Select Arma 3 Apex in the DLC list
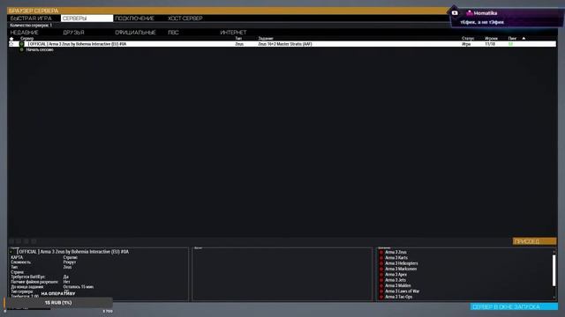The height and width of the screenshot is (317, 565). pyautogui.click(x=396, y=275)
